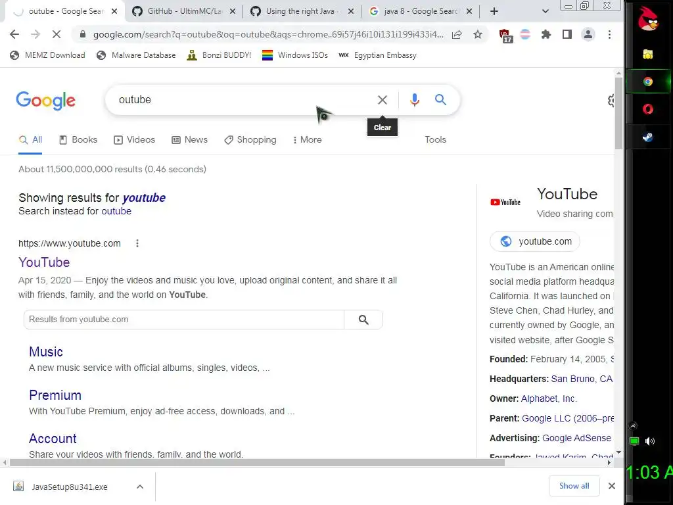Image resolution: width=673 pixels, height=505 pixels.
Task: Go back to previous page in Chrome
Action: coord(14,34)
